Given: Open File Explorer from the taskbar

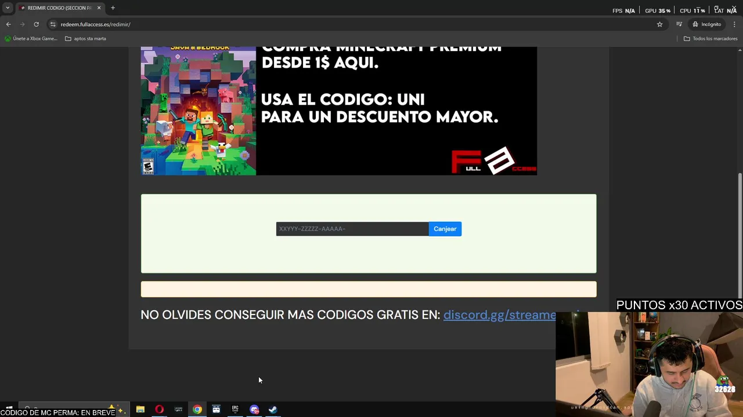Looking at the screenshot, I should pos(140,409).
